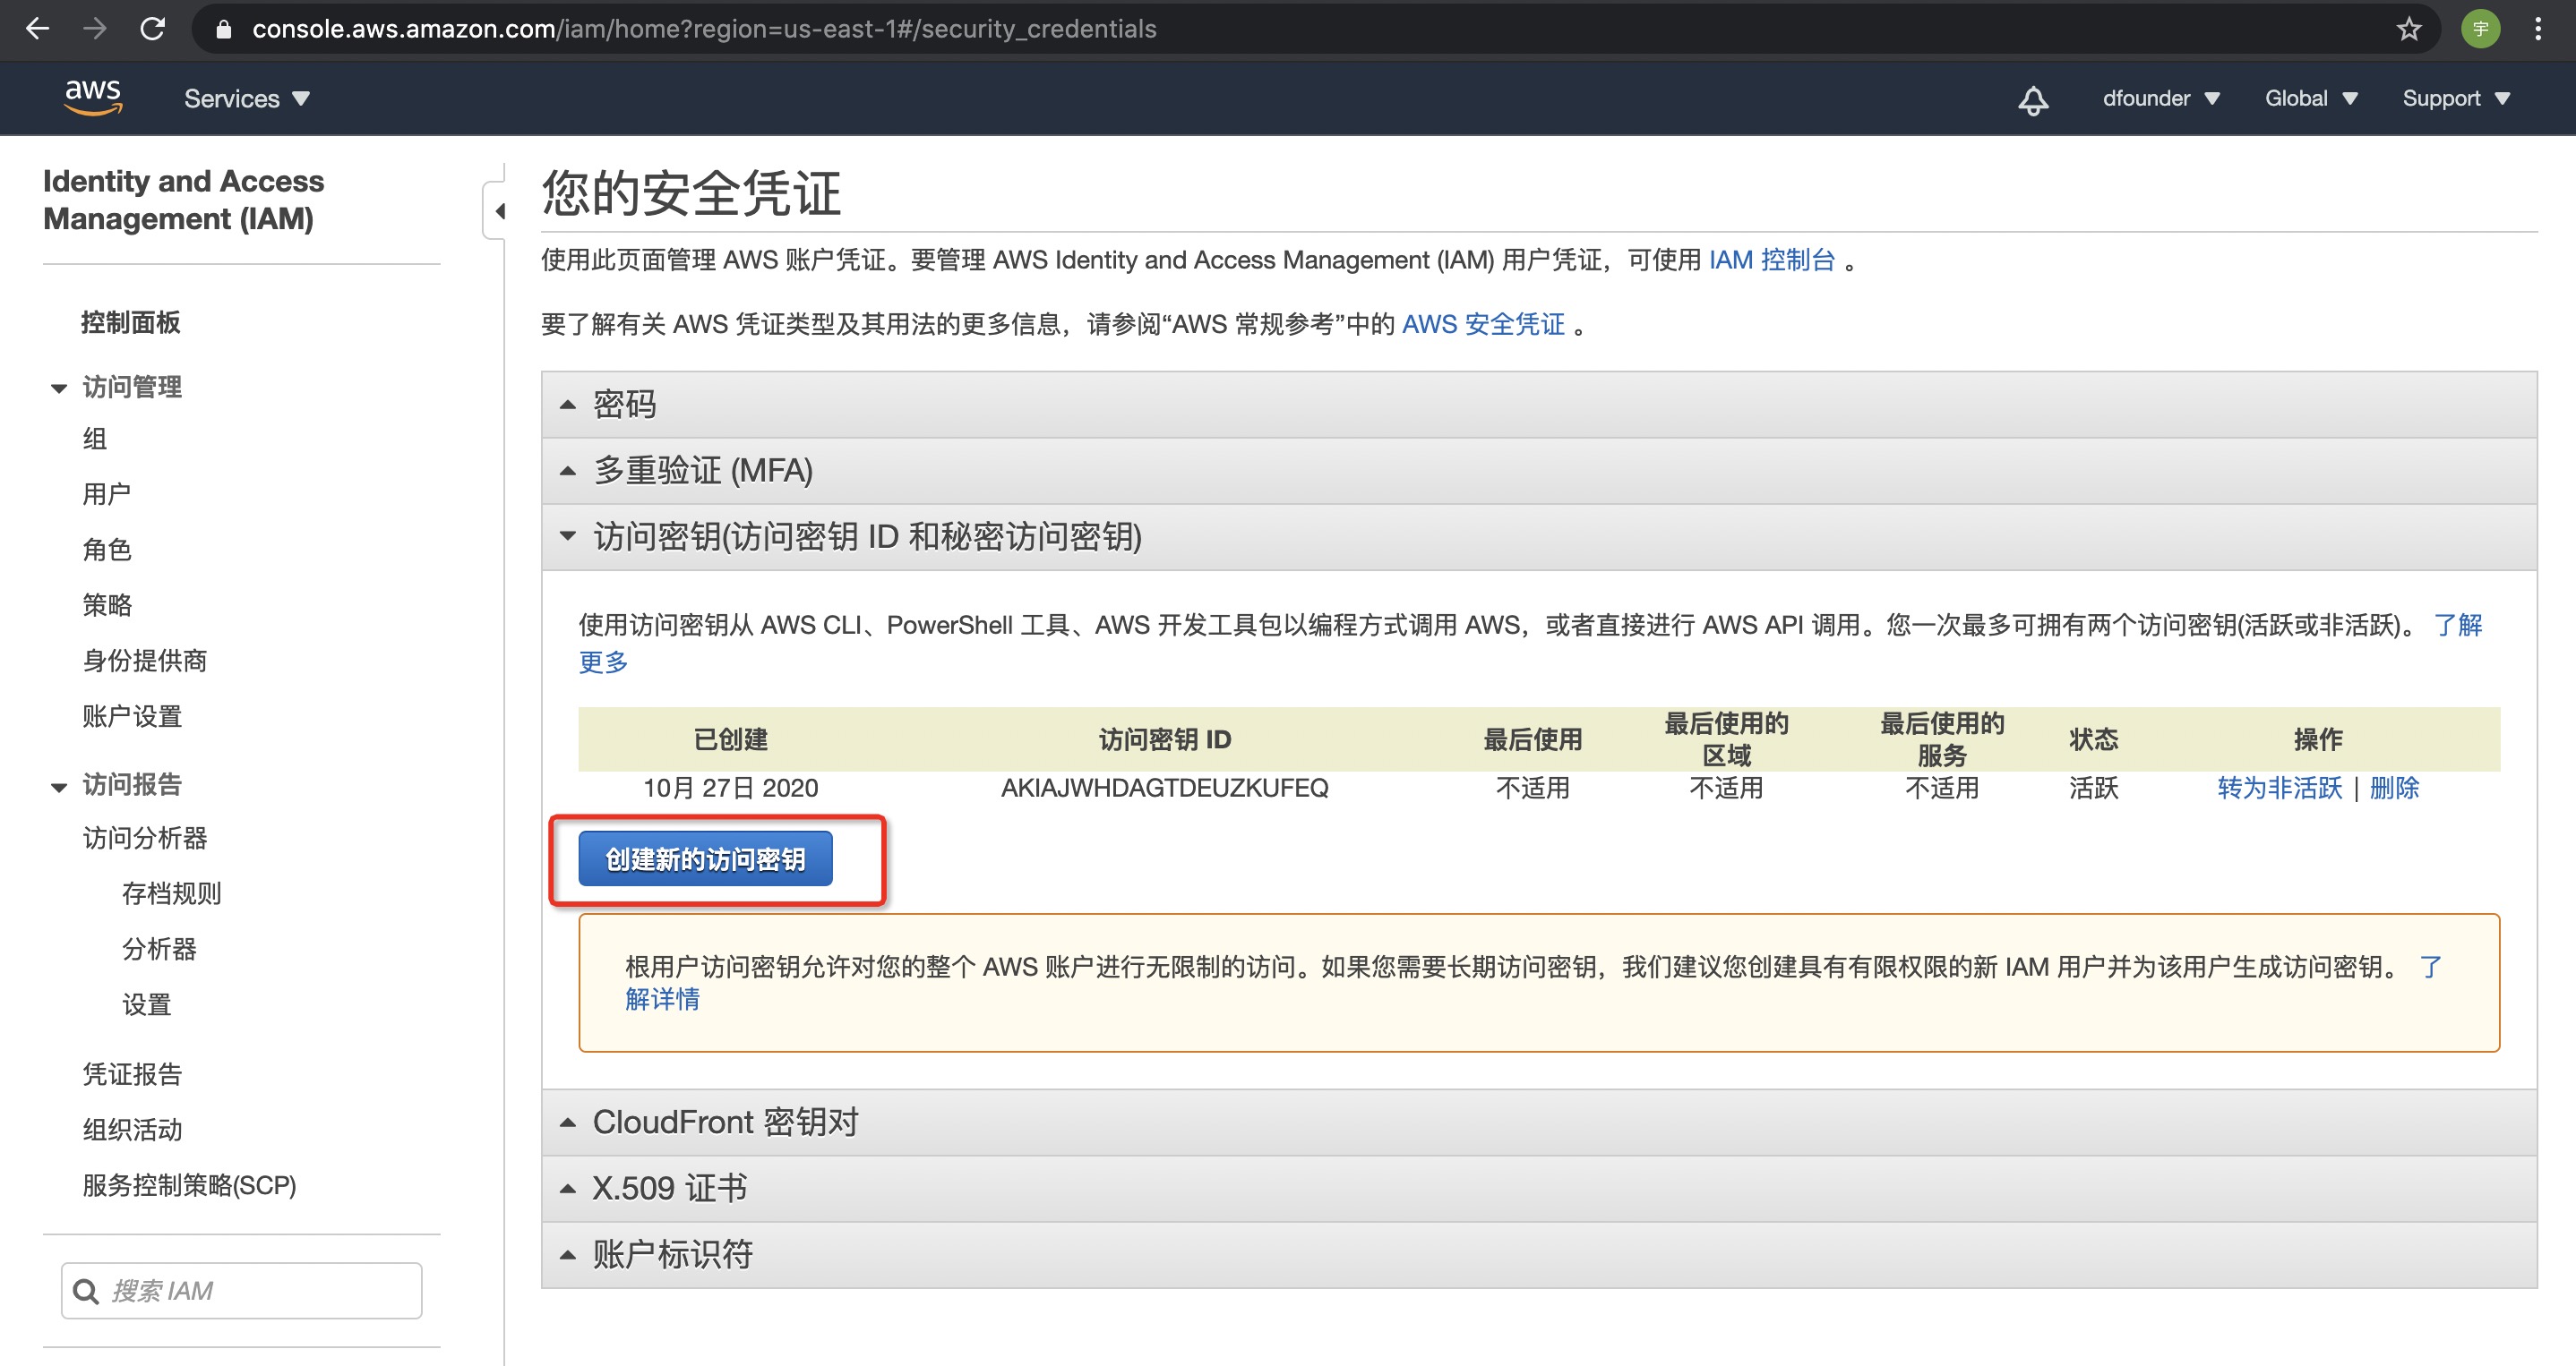Expand the 多重验证 (MFA) section
The image size is (2576, 1366).
click(702, 471)
